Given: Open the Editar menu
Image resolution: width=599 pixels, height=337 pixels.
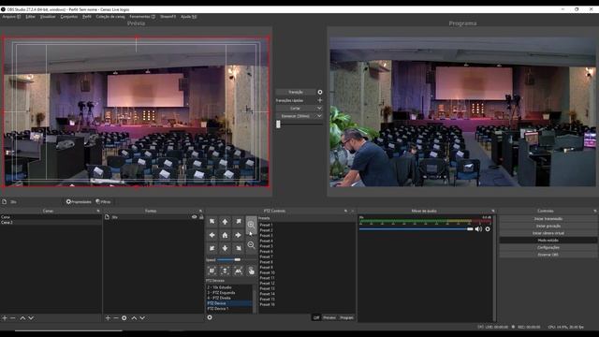Looking at the screenshot, I should [x=31, y=17].
